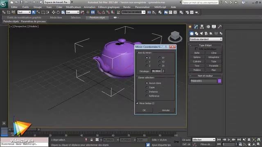Open Render Setup icon
The image size is (262, 147).
click(x=187, y=12)
